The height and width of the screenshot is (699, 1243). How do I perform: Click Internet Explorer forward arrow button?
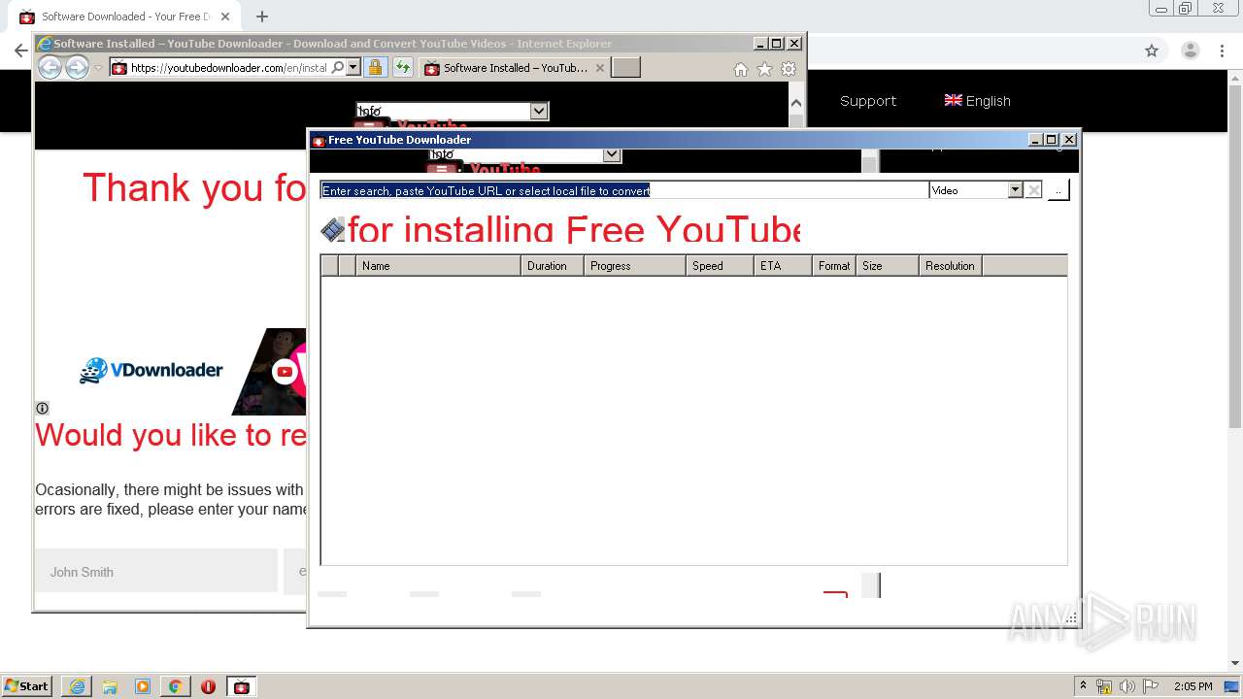77,67
